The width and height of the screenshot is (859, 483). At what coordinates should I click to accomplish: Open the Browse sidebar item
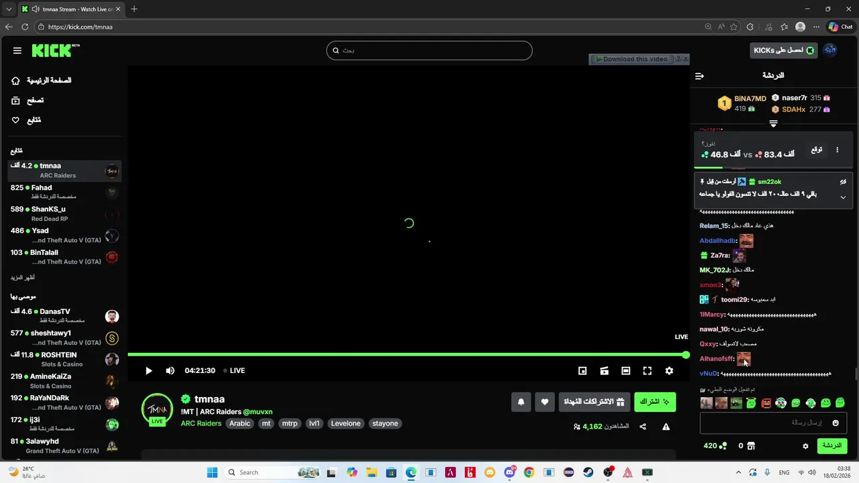coord(28,100)
